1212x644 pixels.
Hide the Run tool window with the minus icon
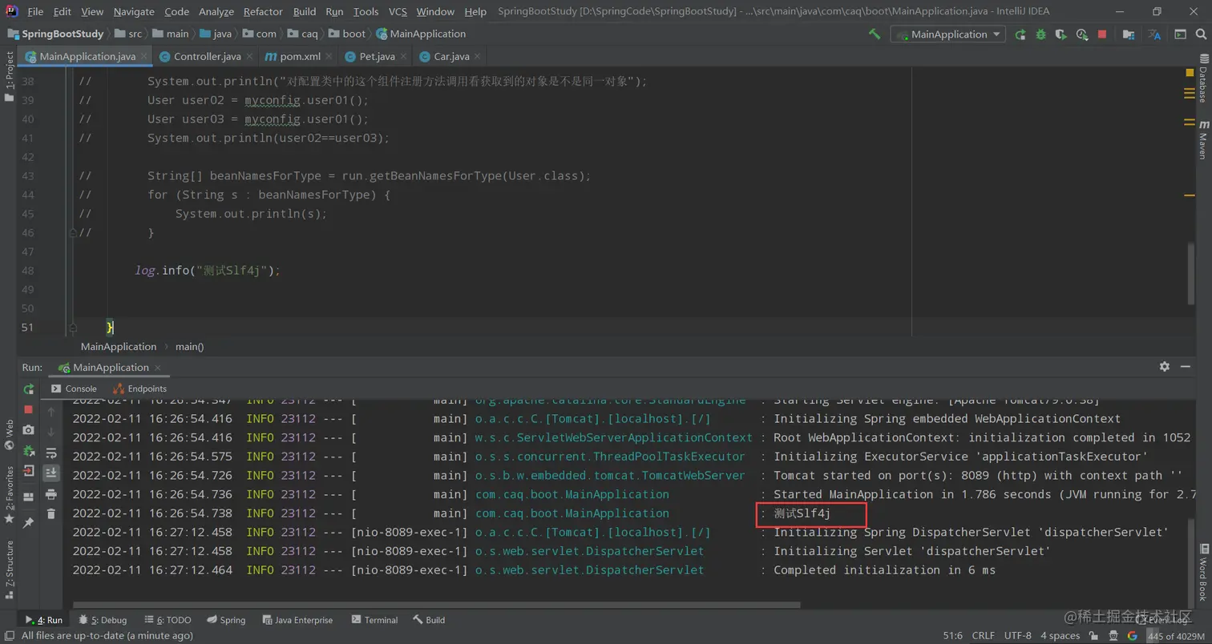click(x=1186, y=367)
